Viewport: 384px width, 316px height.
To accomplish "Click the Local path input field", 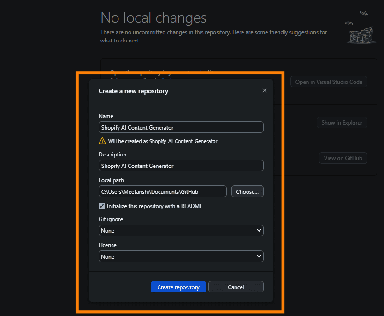I will pyautogui.click(x=163, y=191).
